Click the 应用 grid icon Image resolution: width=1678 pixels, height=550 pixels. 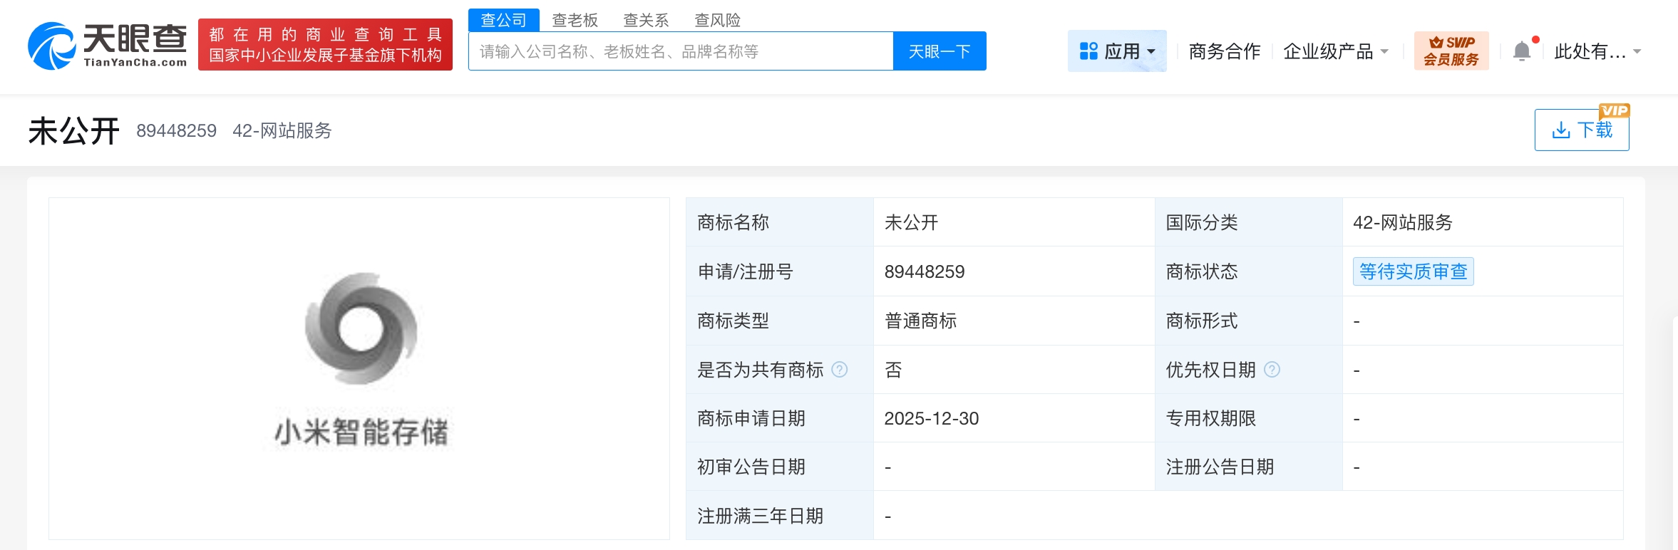tap(1088, 51)
